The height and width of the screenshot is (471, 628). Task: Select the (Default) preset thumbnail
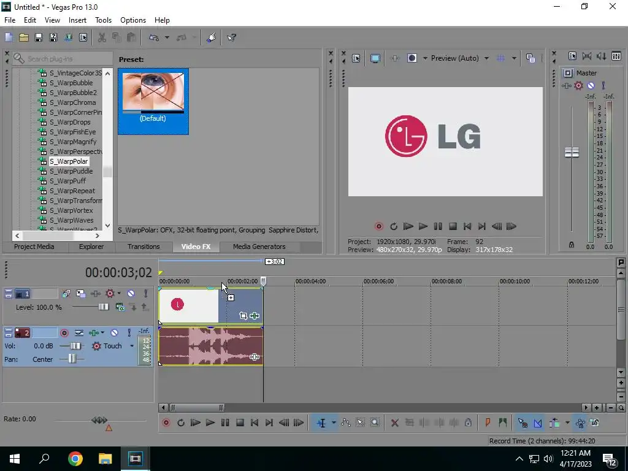click(x=153, y=101)
